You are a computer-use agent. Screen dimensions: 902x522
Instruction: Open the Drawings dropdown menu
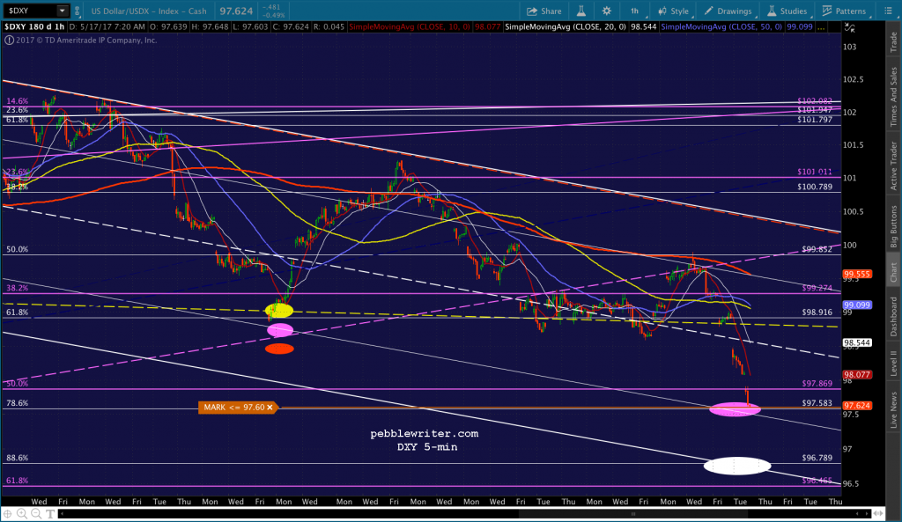[727, 11]
